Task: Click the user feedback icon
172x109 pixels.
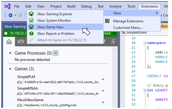Action: [113, 42]
